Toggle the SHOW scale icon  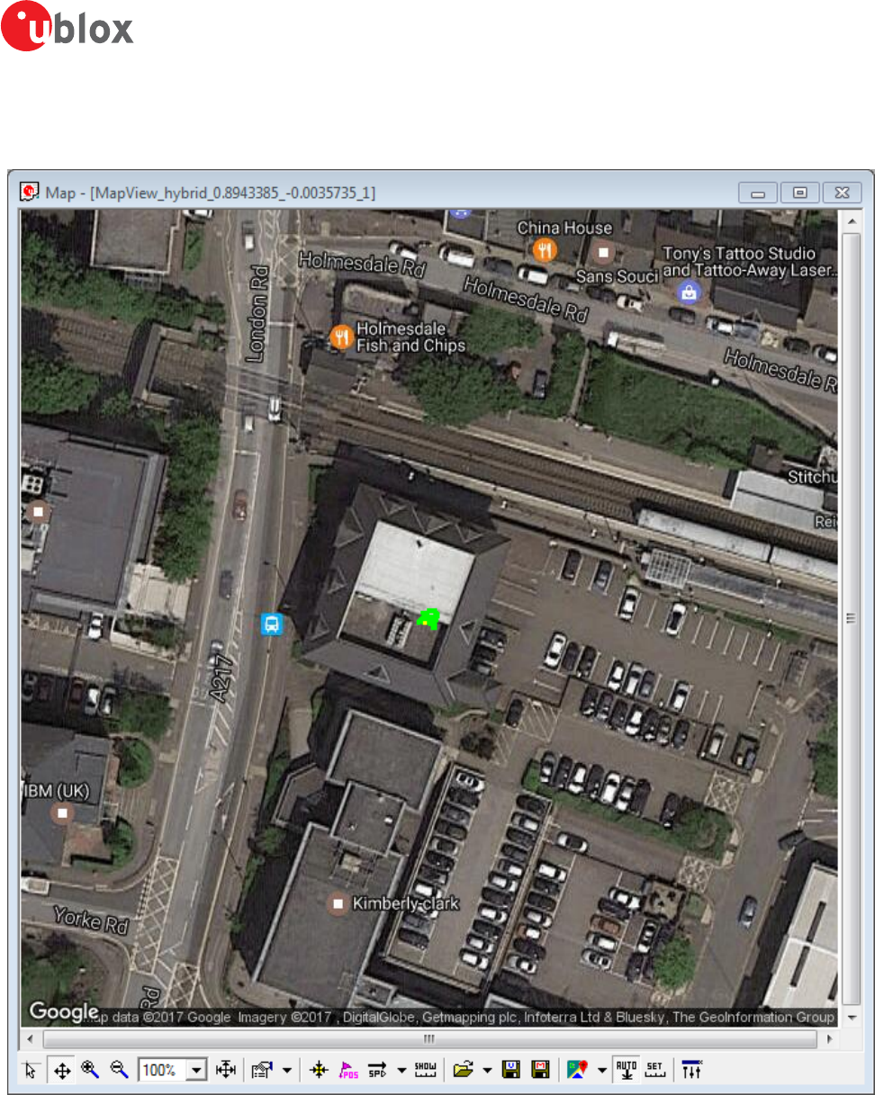click(425, 1071)
